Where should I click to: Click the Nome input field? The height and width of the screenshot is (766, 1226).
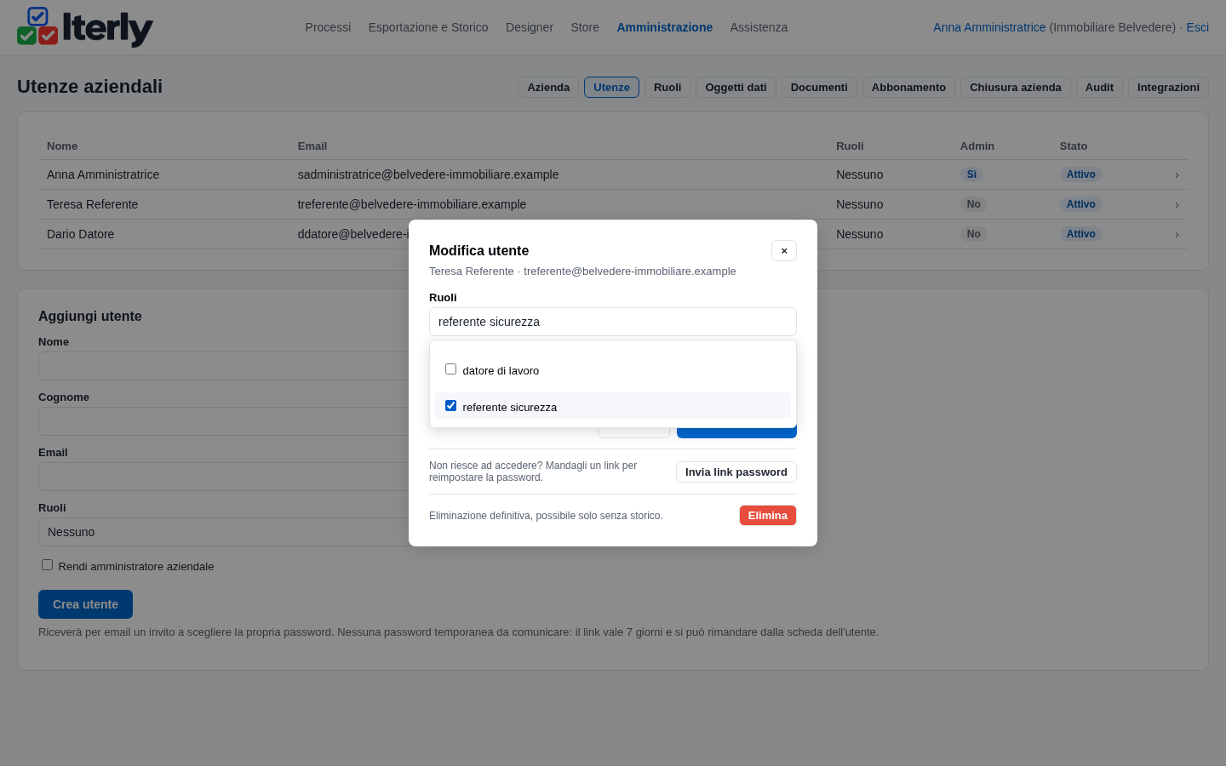click(x=223, y=366)
